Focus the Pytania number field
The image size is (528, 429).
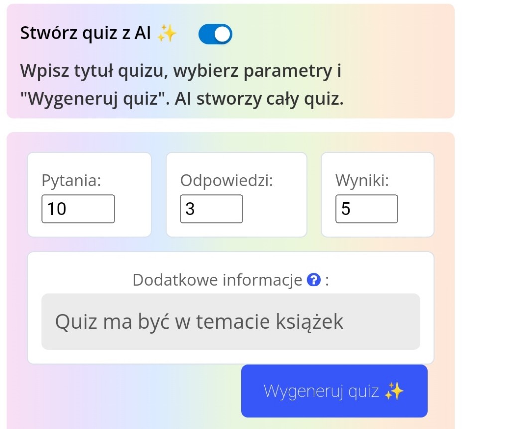[x=78, y=209]
